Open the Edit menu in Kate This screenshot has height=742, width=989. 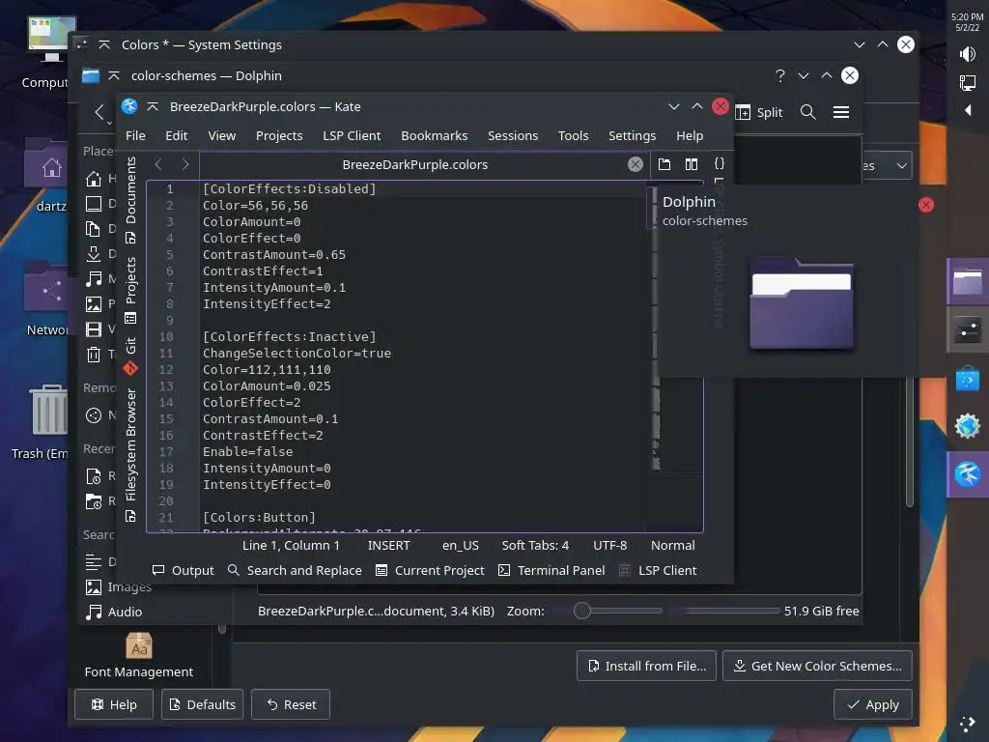pyautogui.click(x=176, y=135)
